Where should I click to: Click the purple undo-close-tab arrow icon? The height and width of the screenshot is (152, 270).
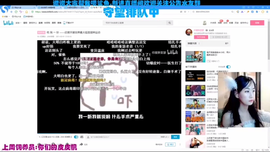[21, 12]
